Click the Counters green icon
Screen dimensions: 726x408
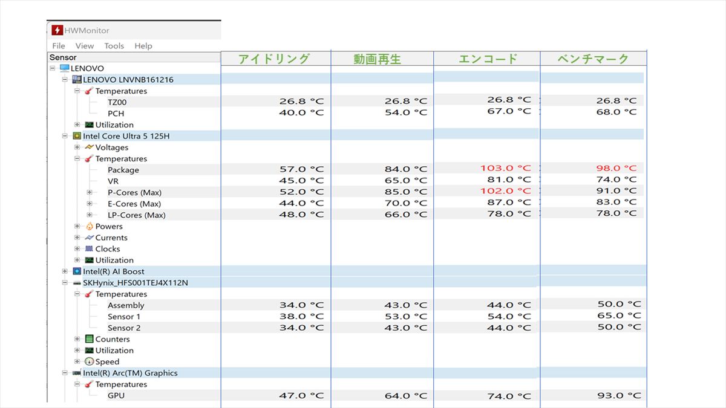coord(89,339)
